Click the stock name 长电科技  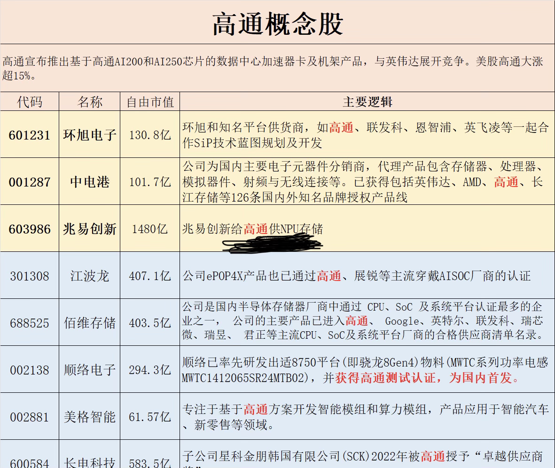click(x=90, y=462)
